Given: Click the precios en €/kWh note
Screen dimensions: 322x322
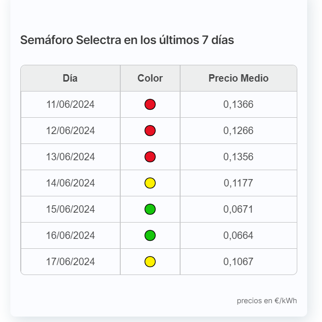Looking at the screenshot, I should click(x=267, y=301).
